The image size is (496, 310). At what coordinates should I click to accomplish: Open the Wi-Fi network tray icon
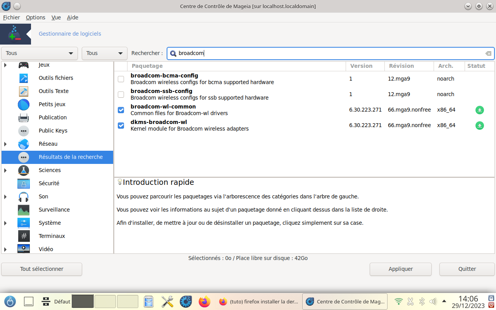398,301
